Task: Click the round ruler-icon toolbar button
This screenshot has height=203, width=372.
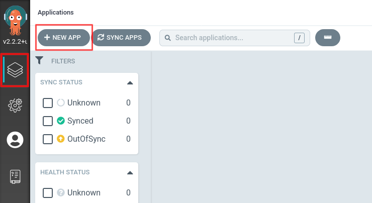Action: (x=328, y=38)
